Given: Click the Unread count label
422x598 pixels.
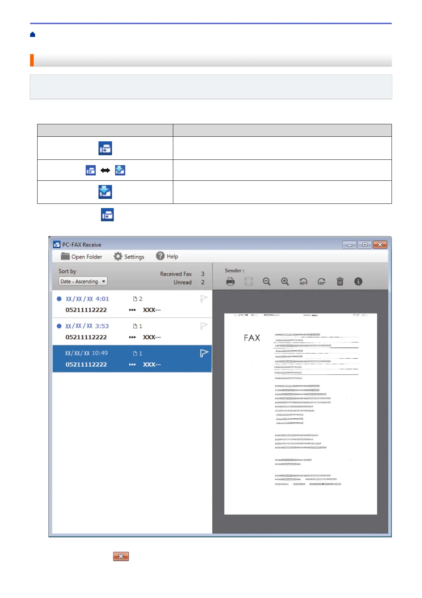Looking at the screenshot, I should (x=182, y=282).
